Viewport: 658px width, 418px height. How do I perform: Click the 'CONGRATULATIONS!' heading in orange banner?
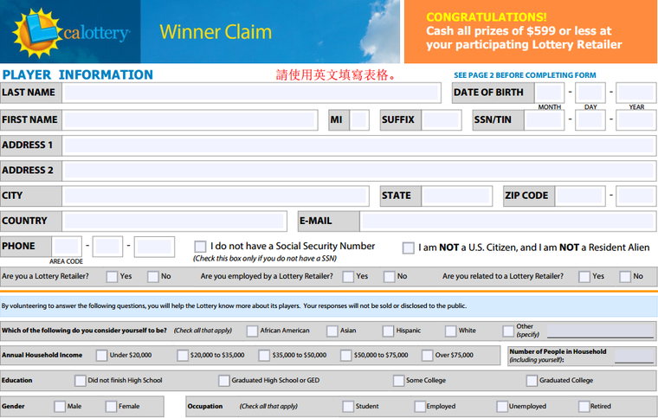tap(487, 17)
